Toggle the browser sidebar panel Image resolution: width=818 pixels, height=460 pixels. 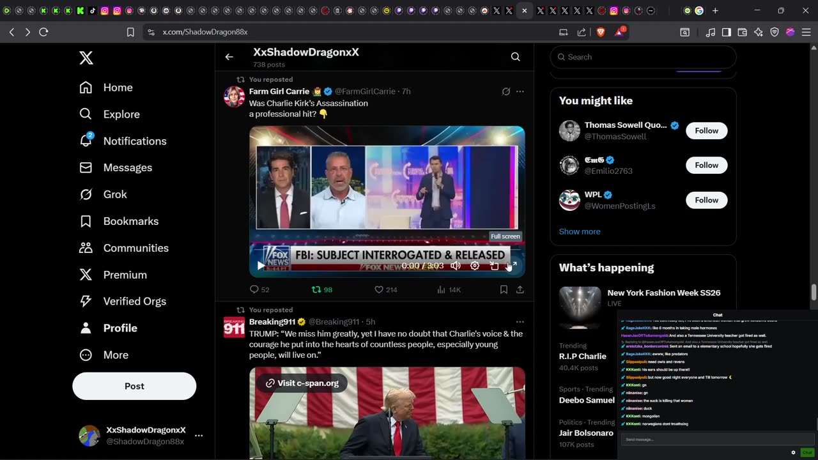coord(727,32)
